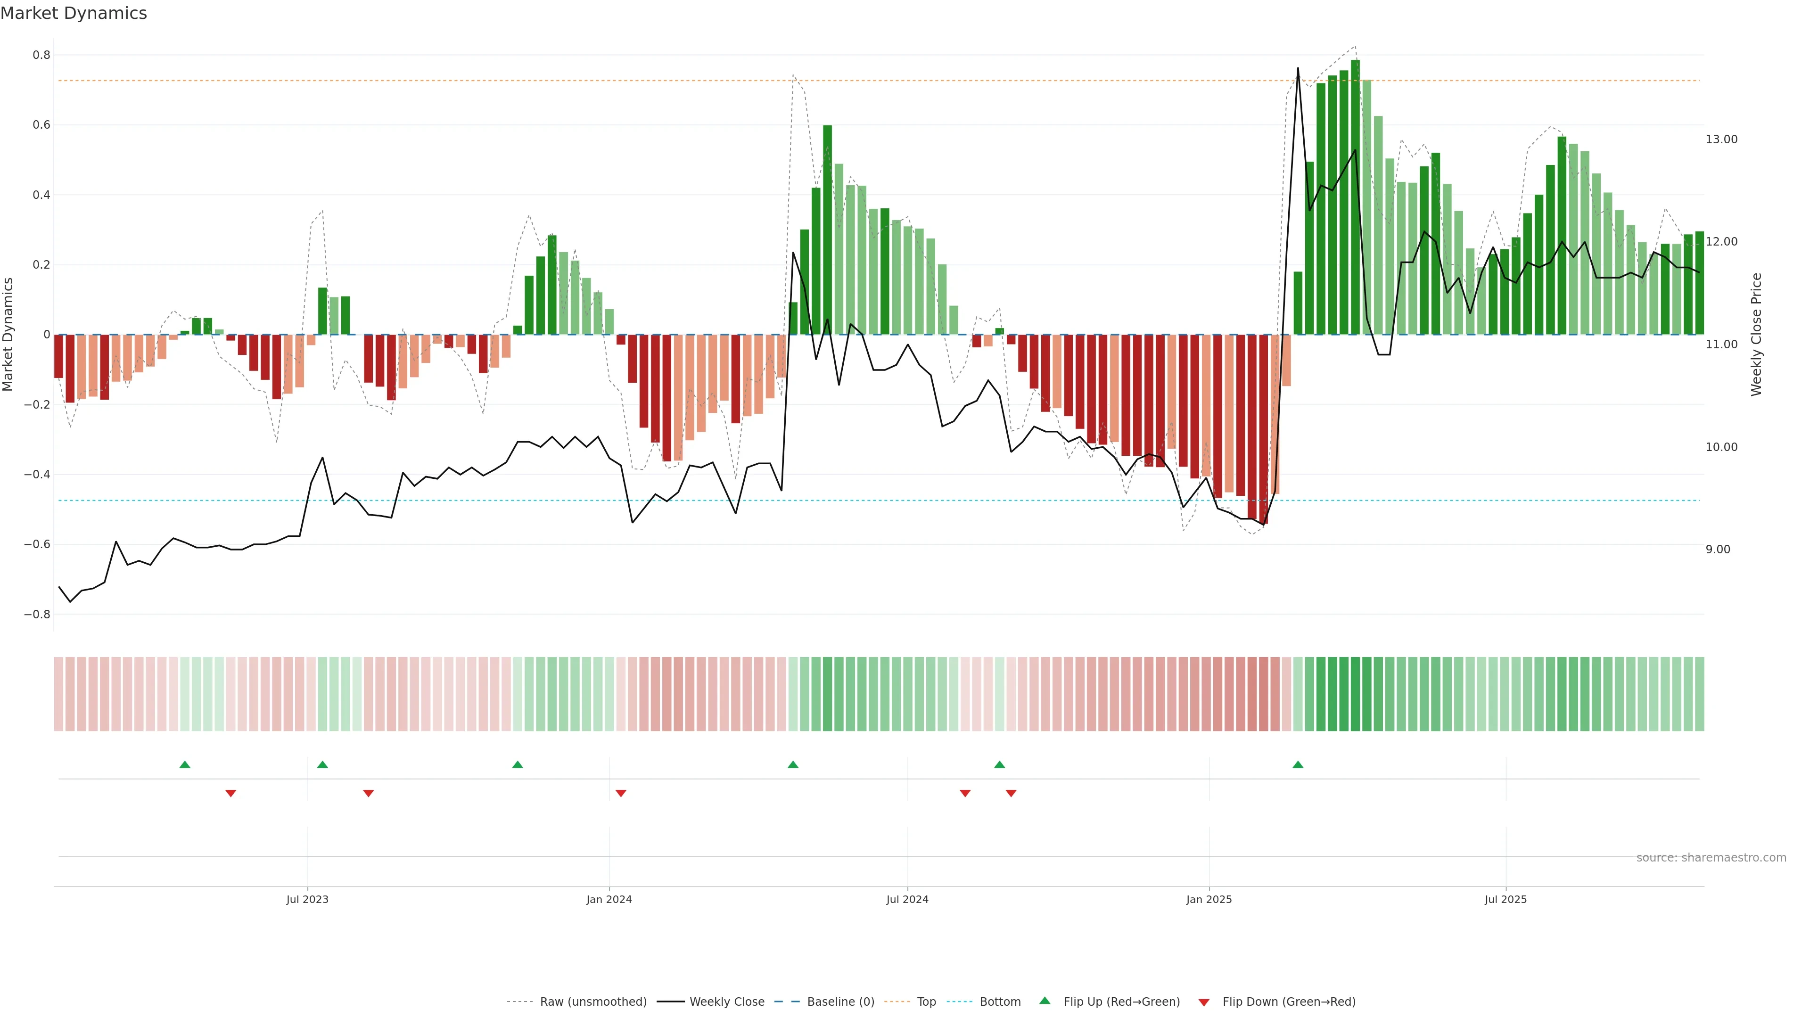The width and height of the screenshot is (1810, 1018).
Task: Click the source: sharemaestro.com text
Action: (x=1711, y=857)
